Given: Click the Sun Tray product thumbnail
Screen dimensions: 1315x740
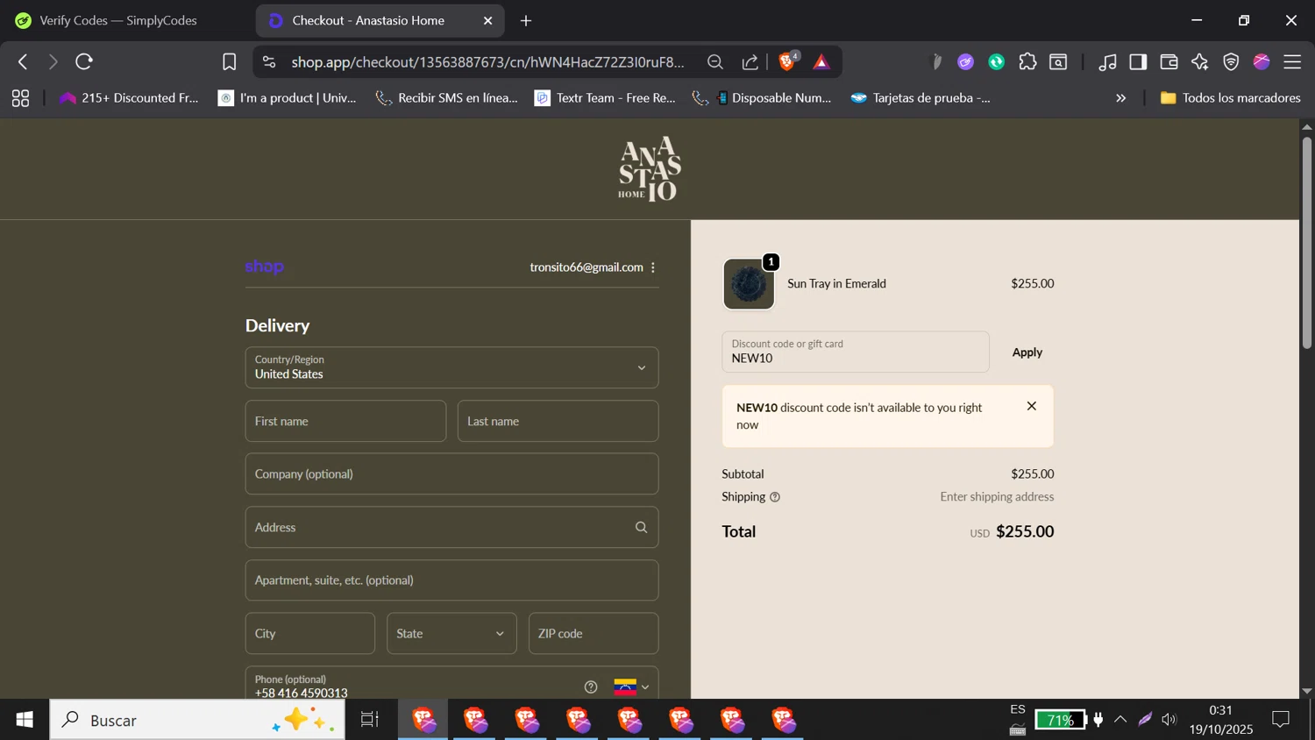Looking at the screenshot, I should click(749, 284).
